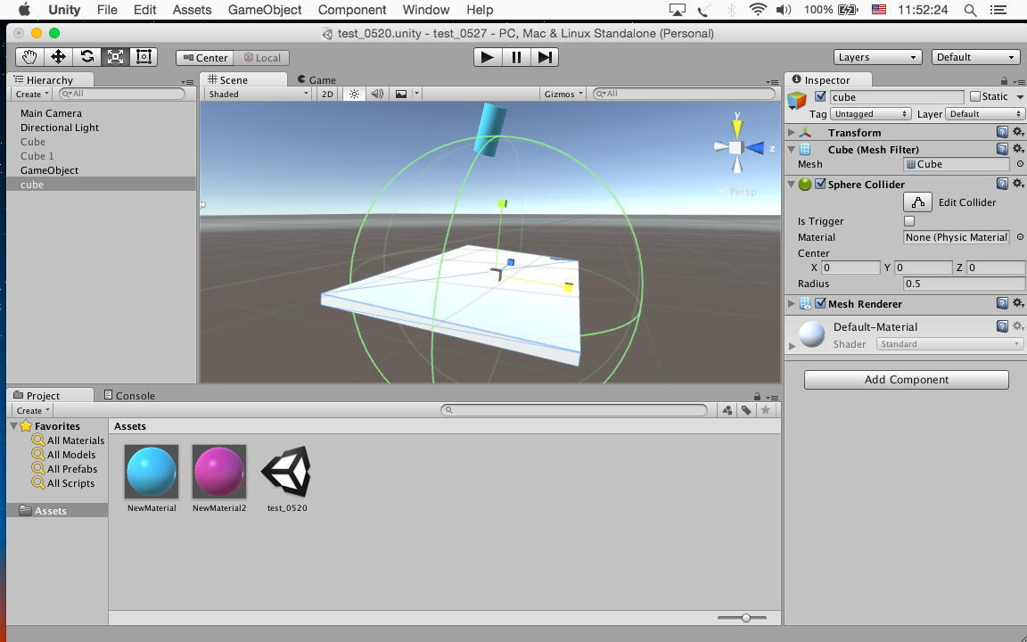
Task: Open the GameObject menu
Action: pos(265,10)
